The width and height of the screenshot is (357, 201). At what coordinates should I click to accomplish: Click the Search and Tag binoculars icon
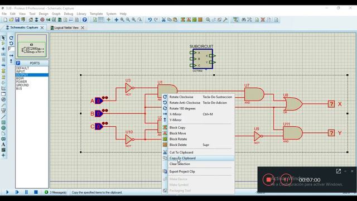tap(244, 20)
